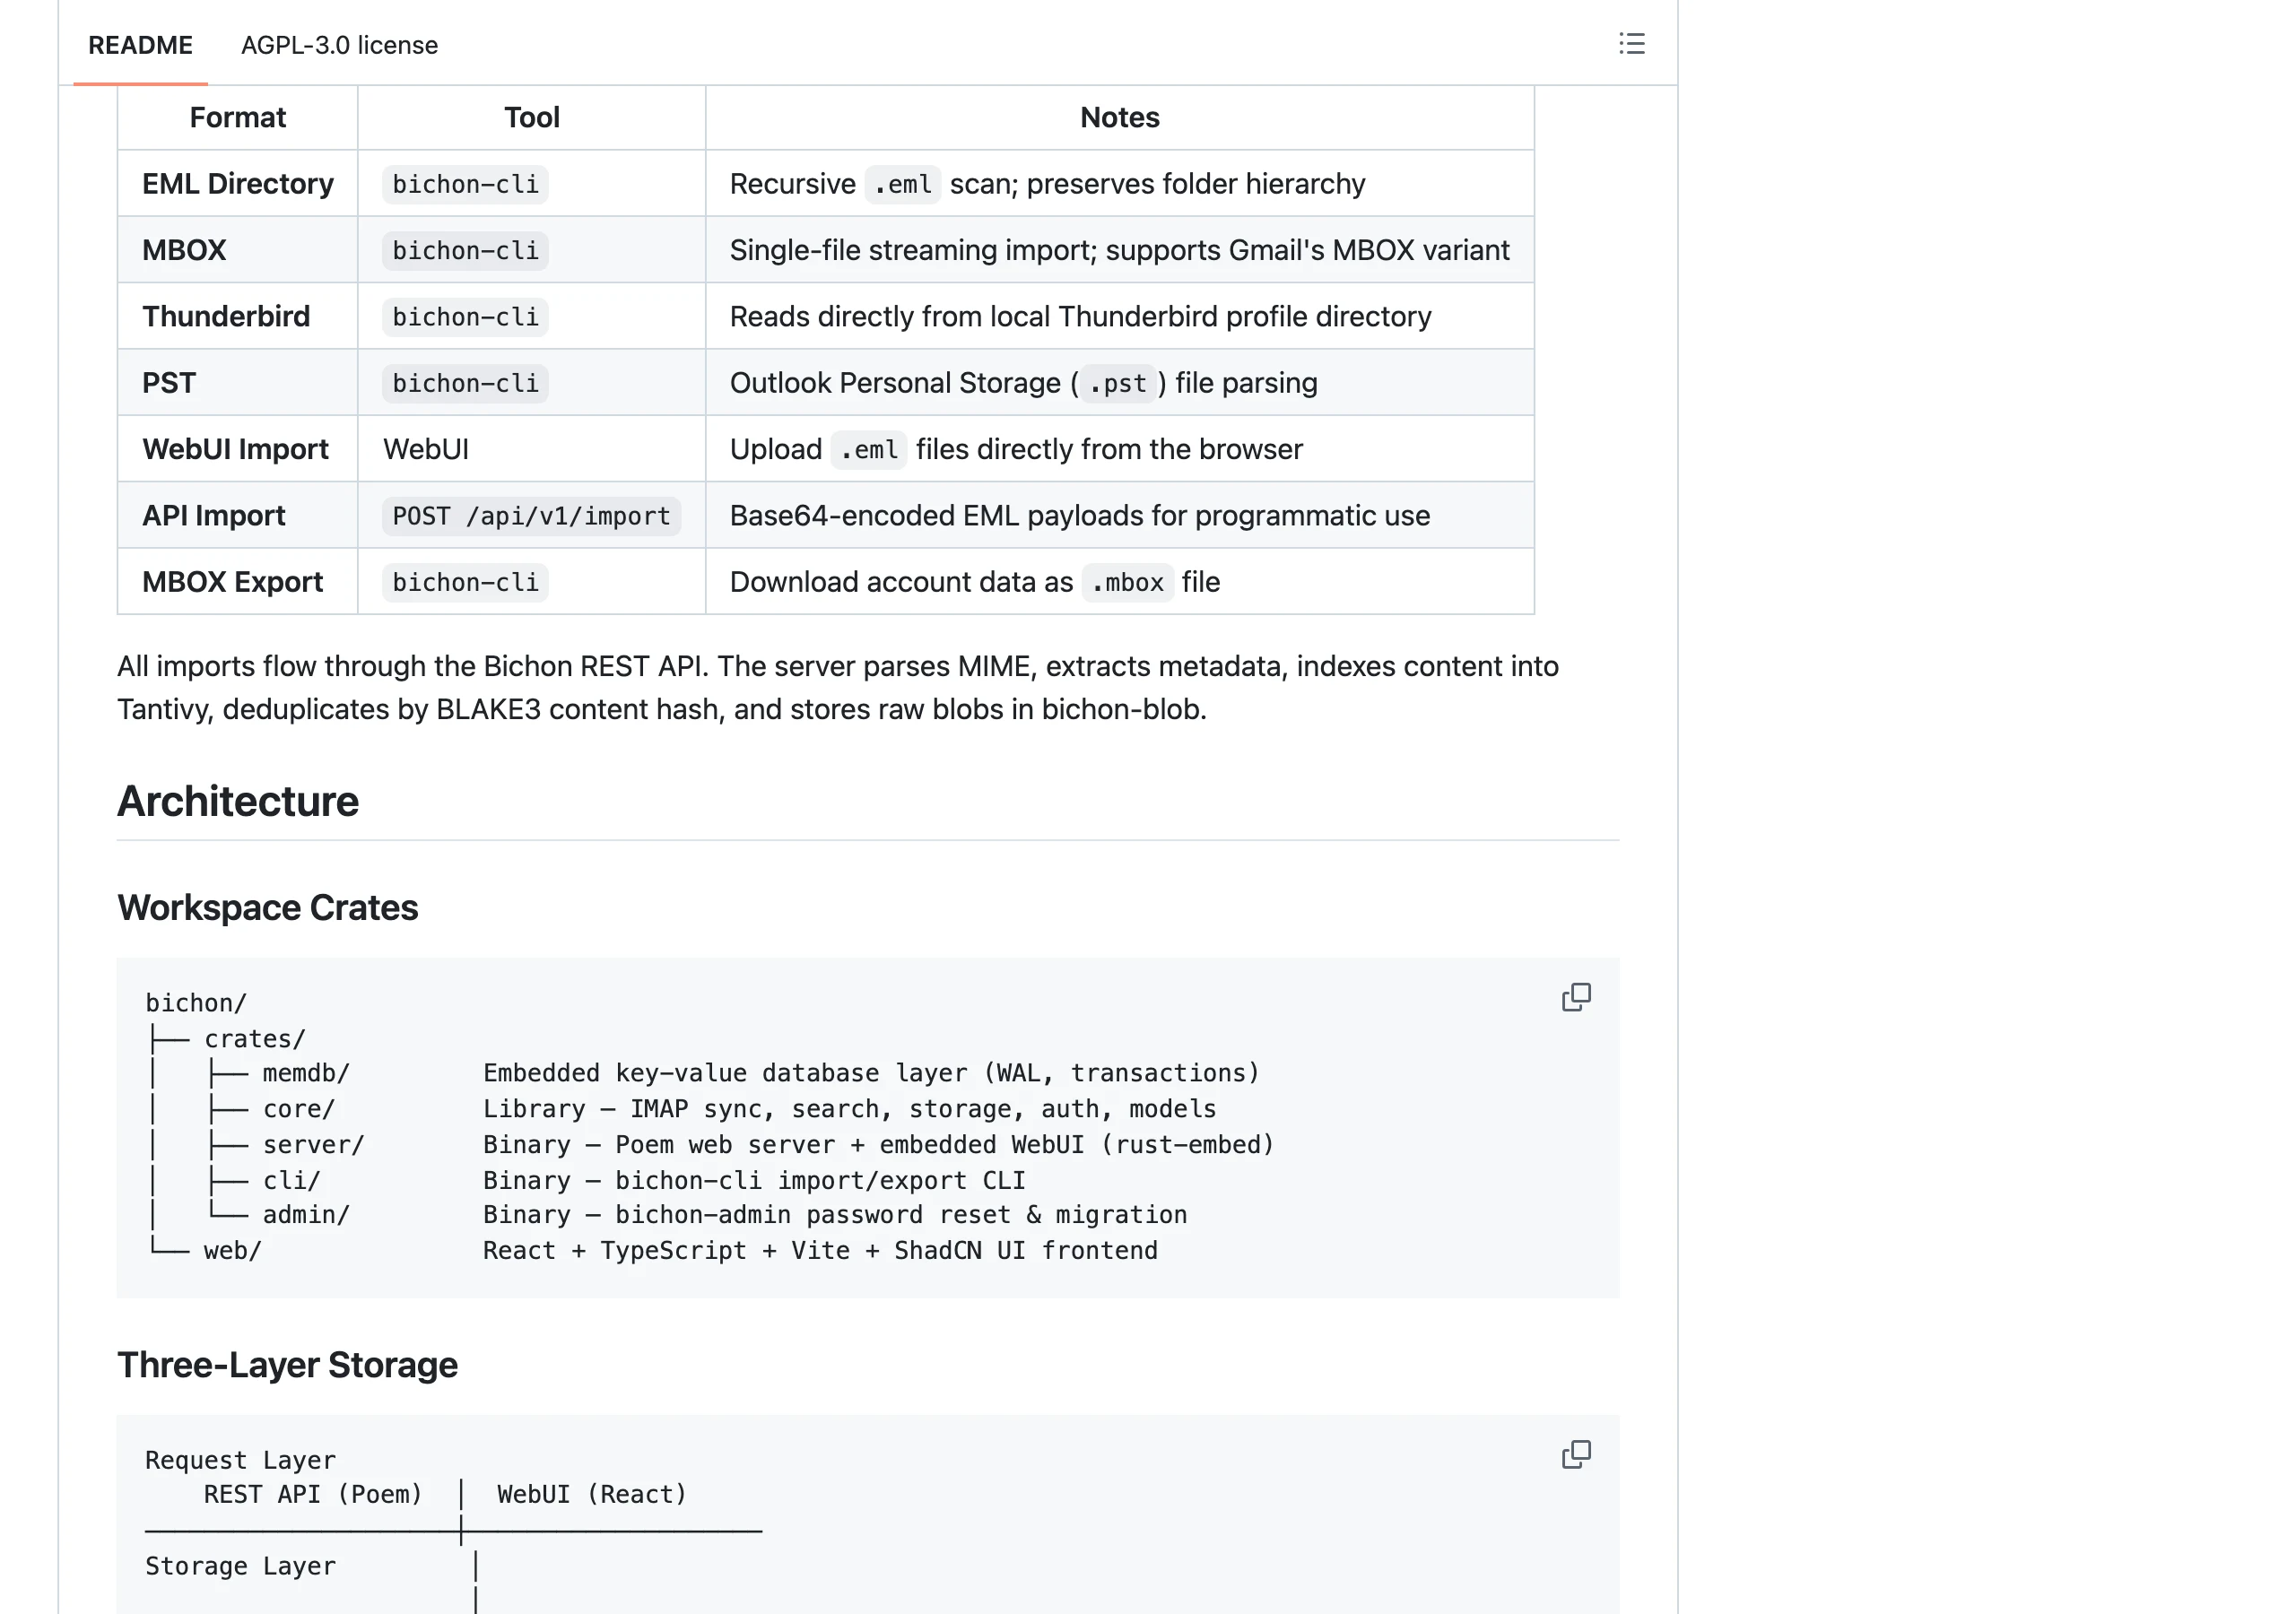
Task: Switch to the AGPL-3.0 license tab
Action: [339, 45]
